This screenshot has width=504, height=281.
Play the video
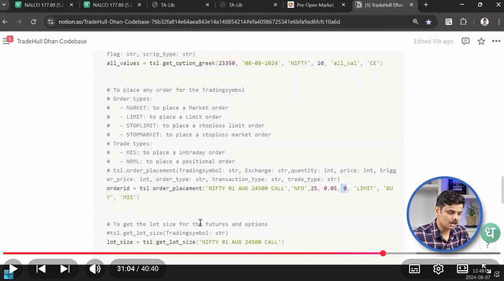tap(13, 269)
